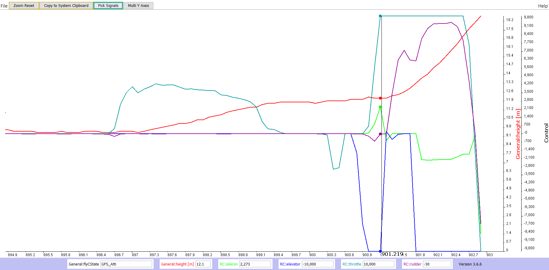The image size is (549, 270).
Task: Click the 894.9 tick on time axis
Action: (x=13, y=255)
